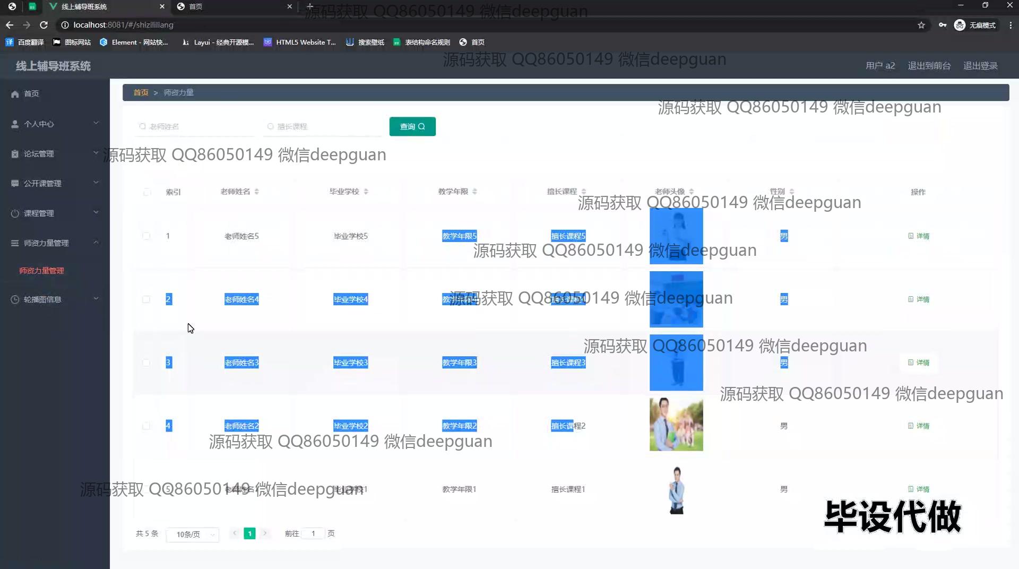Click the browser back arrow icon

coord(10,25)
